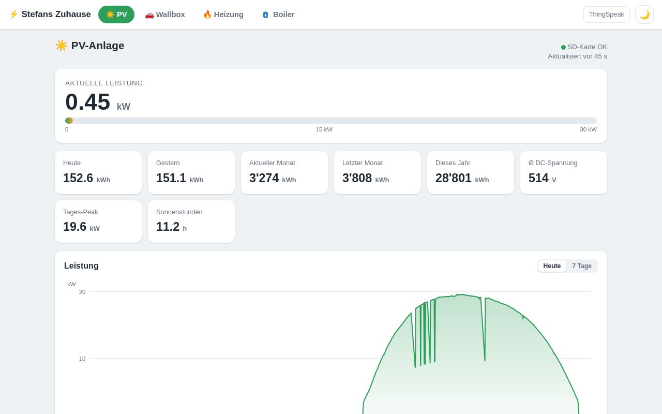The image size is (662, 414).
Task: Click the 30 kW scale label
Action: pos(588,129)
